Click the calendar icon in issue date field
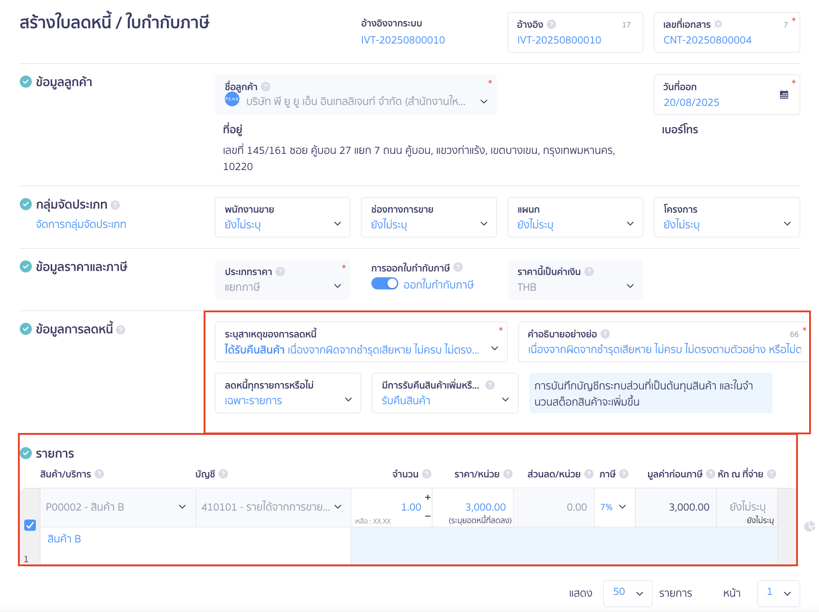This screenshot has width=819, height=612. [x=784, y=95]
